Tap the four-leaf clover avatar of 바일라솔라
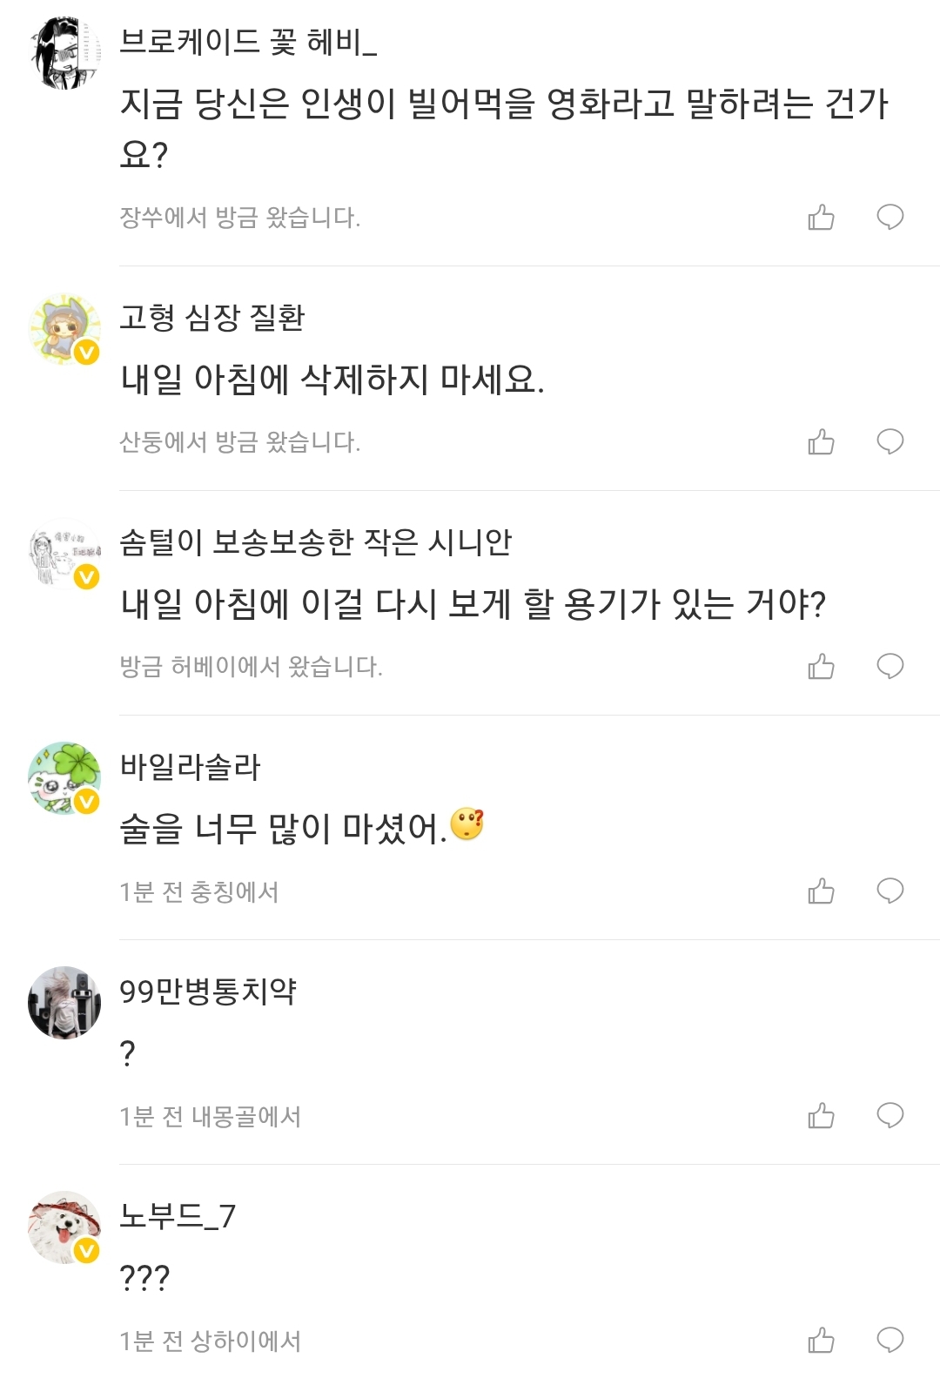 click(x=64, y=778)
